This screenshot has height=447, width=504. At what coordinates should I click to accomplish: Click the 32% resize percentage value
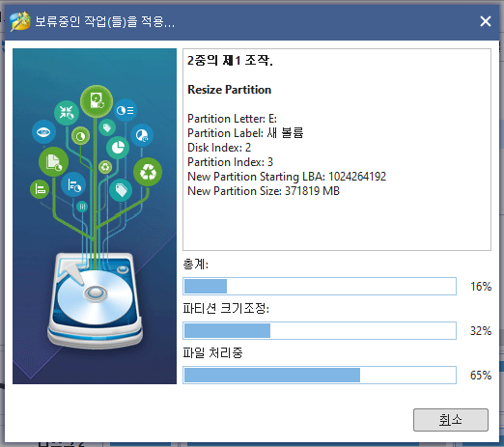(481, 331)
